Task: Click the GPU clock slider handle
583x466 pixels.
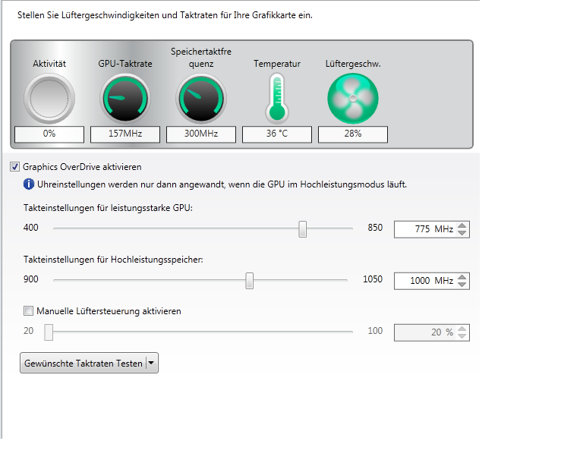Action: pyautogui.click(x=303, y=228)
